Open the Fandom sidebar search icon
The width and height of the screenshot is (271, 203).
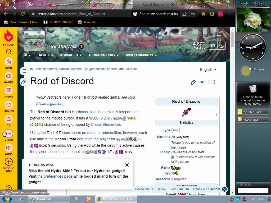9,52
